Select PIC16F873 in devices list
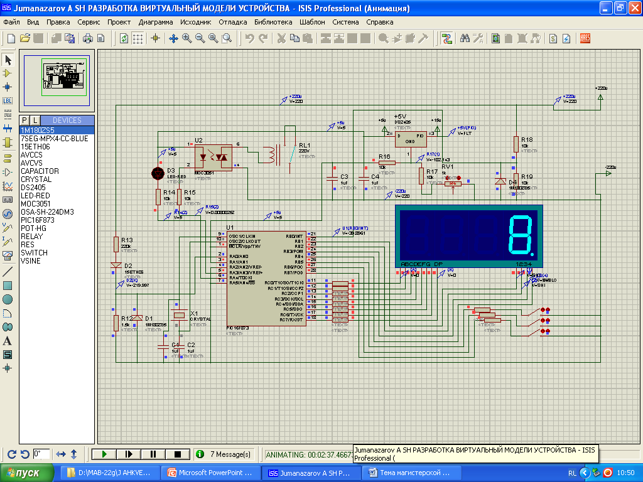The height and width of the screenshot is (482, 643). (38, 220)
